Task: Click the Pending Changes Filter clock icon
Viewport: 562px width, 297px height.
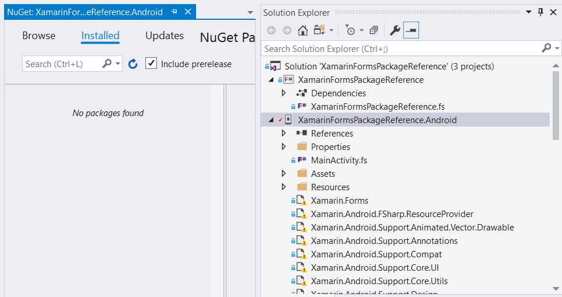Action: point(350,30)
